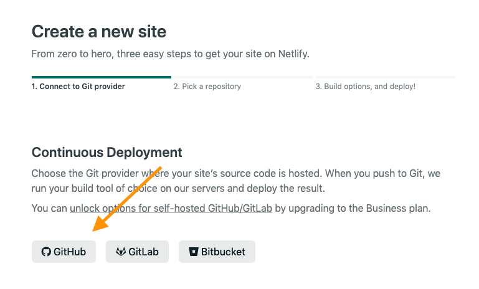
Task: Click the GitHub octocat icon
Action: [46, 252]
